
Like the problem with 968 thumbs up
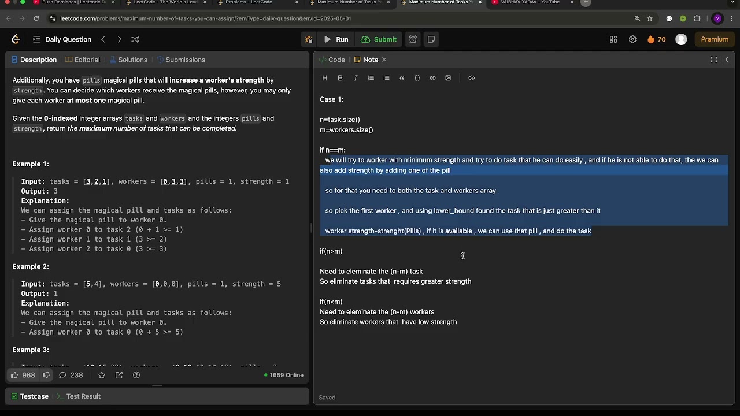(23, 375)
